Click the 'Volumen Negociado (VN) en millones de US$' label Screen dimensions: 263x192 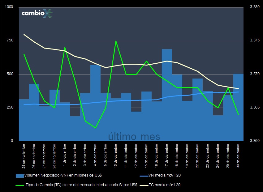point(63,175)
